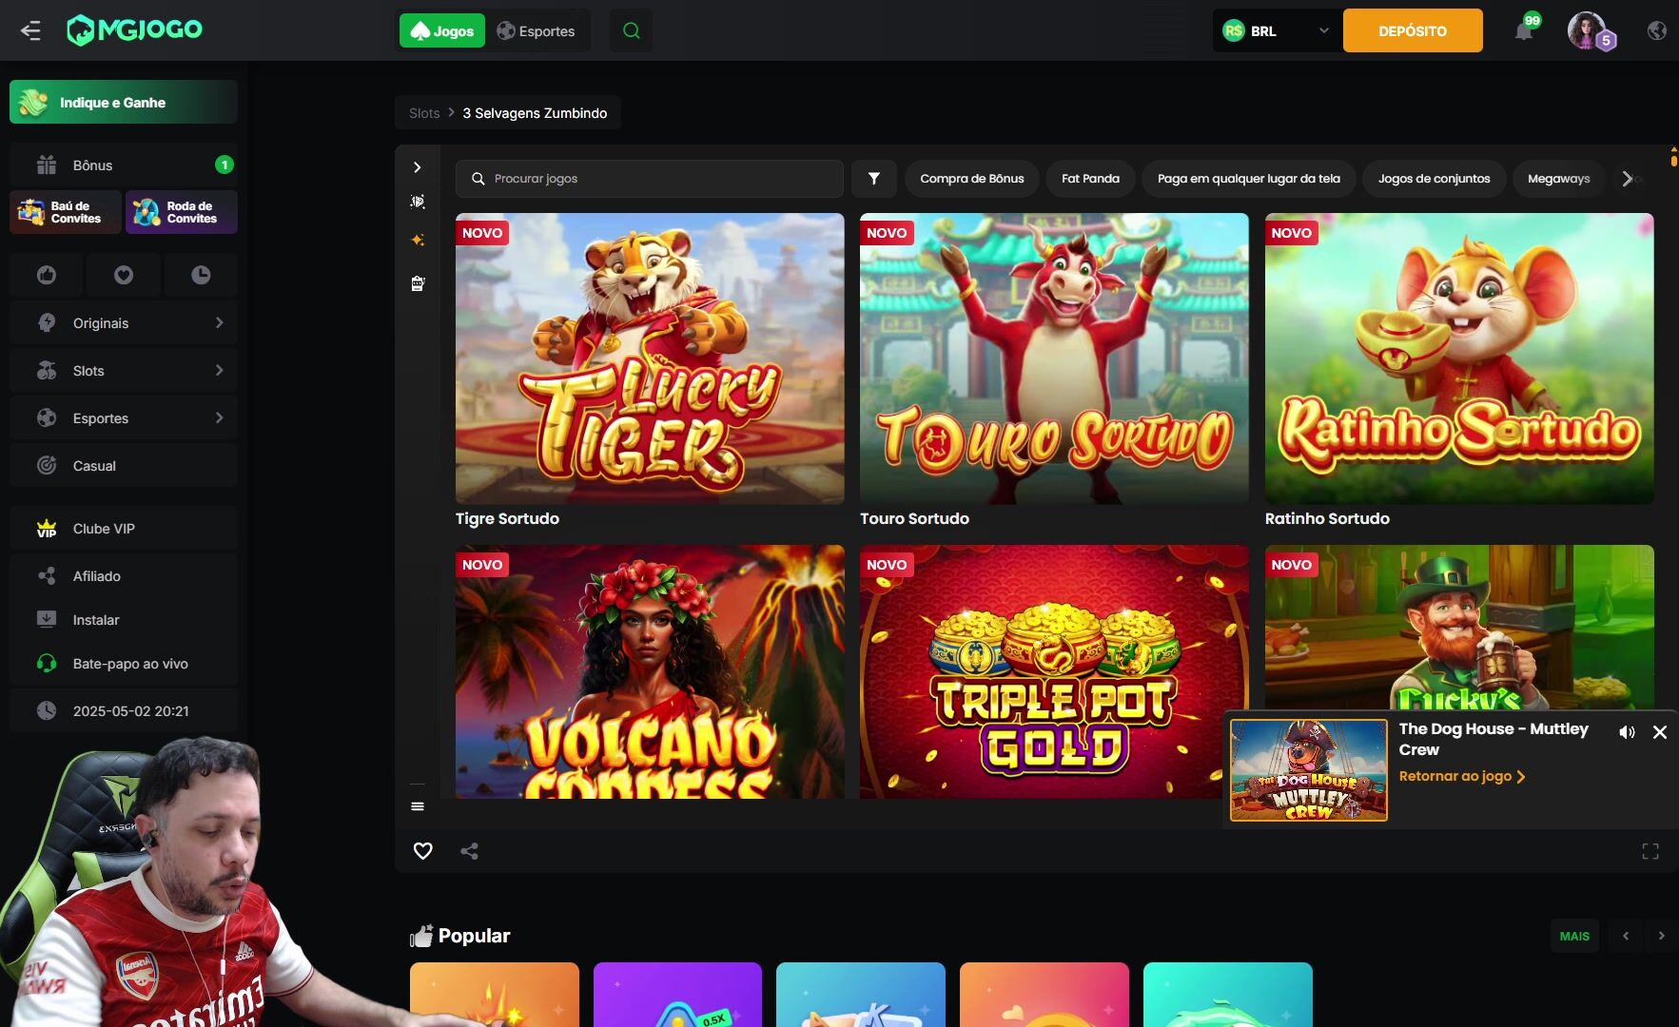1679x1027 pixels.
Task: Select Paga em qualquer lugar da tela chip
Action: click(1248, 178)
